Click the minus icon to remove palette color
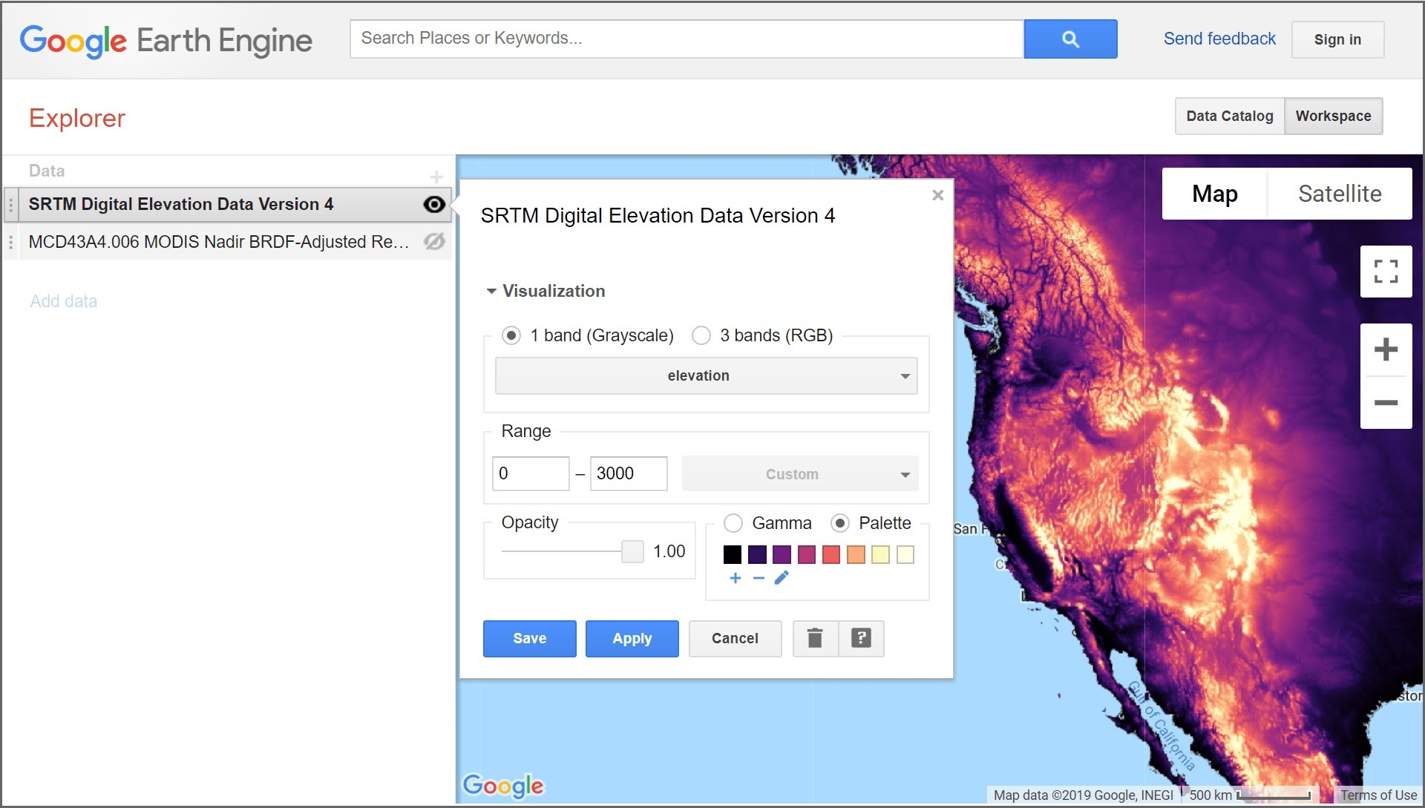The image size is (1425, 808). [758, 578]
